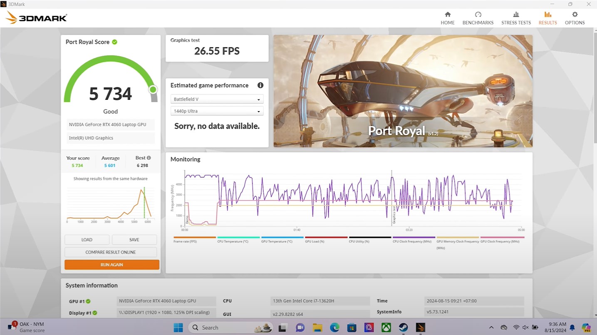This screenshot has width=597, height=335.
Task: Open the Results section
Action: coord(547,18)
